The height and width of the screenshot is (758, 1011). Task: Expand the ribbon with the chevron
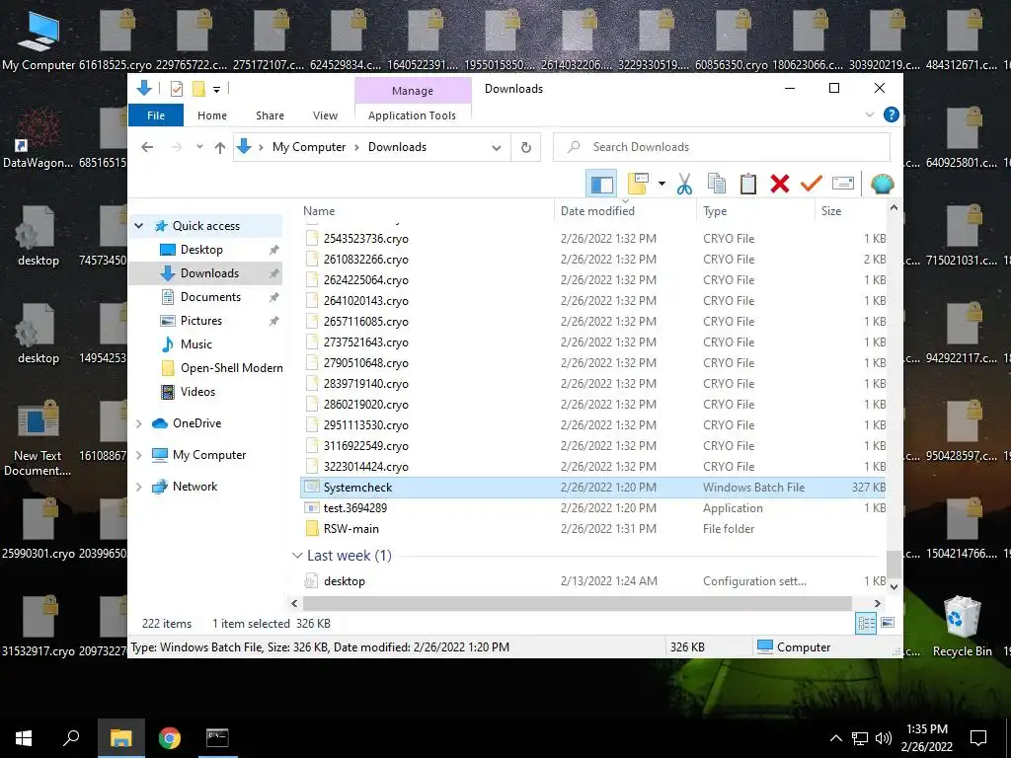pos(870,114)
